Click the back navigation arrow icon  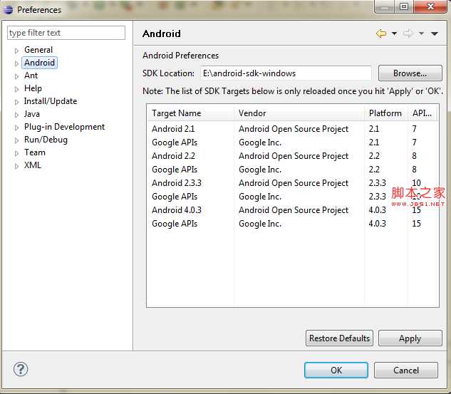[381, 33]
